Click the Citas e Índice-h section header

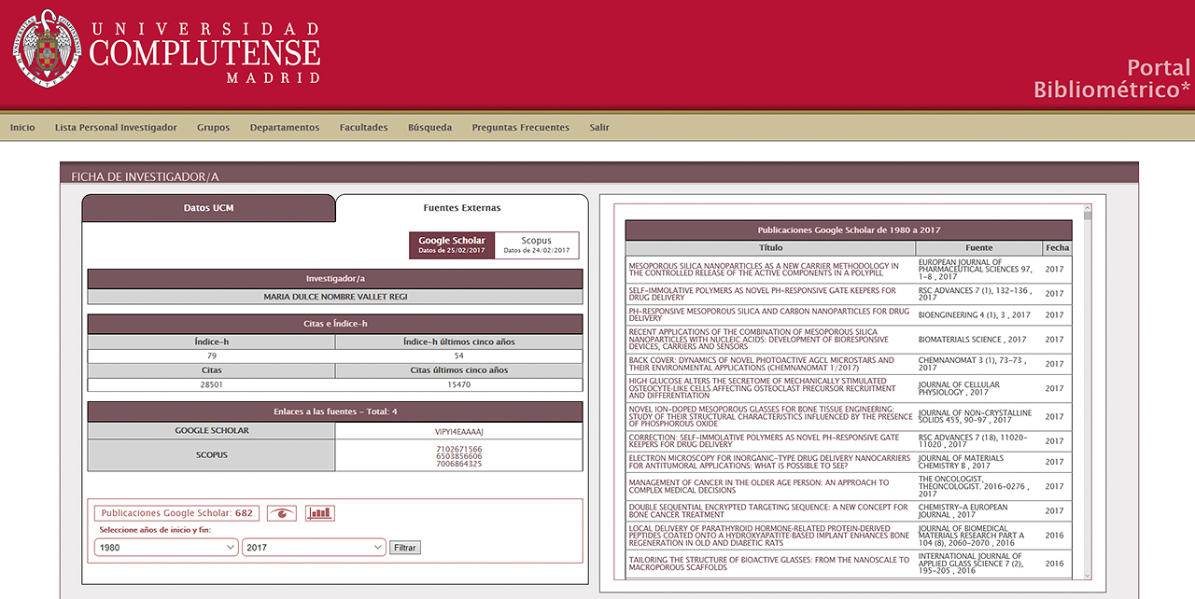[x=335, y=324]
